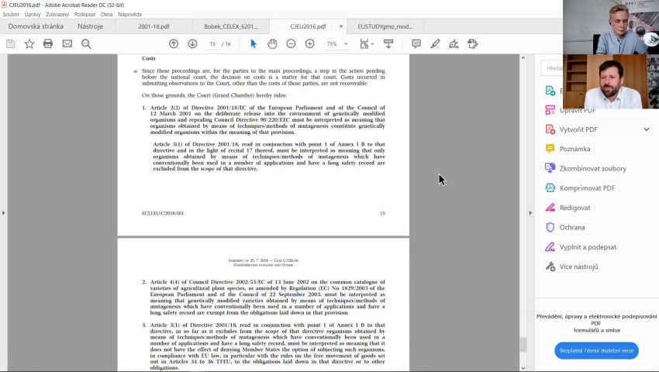Choose the Selection arrow tool
This screenshot has height=372, width=659.
point(254,43)
